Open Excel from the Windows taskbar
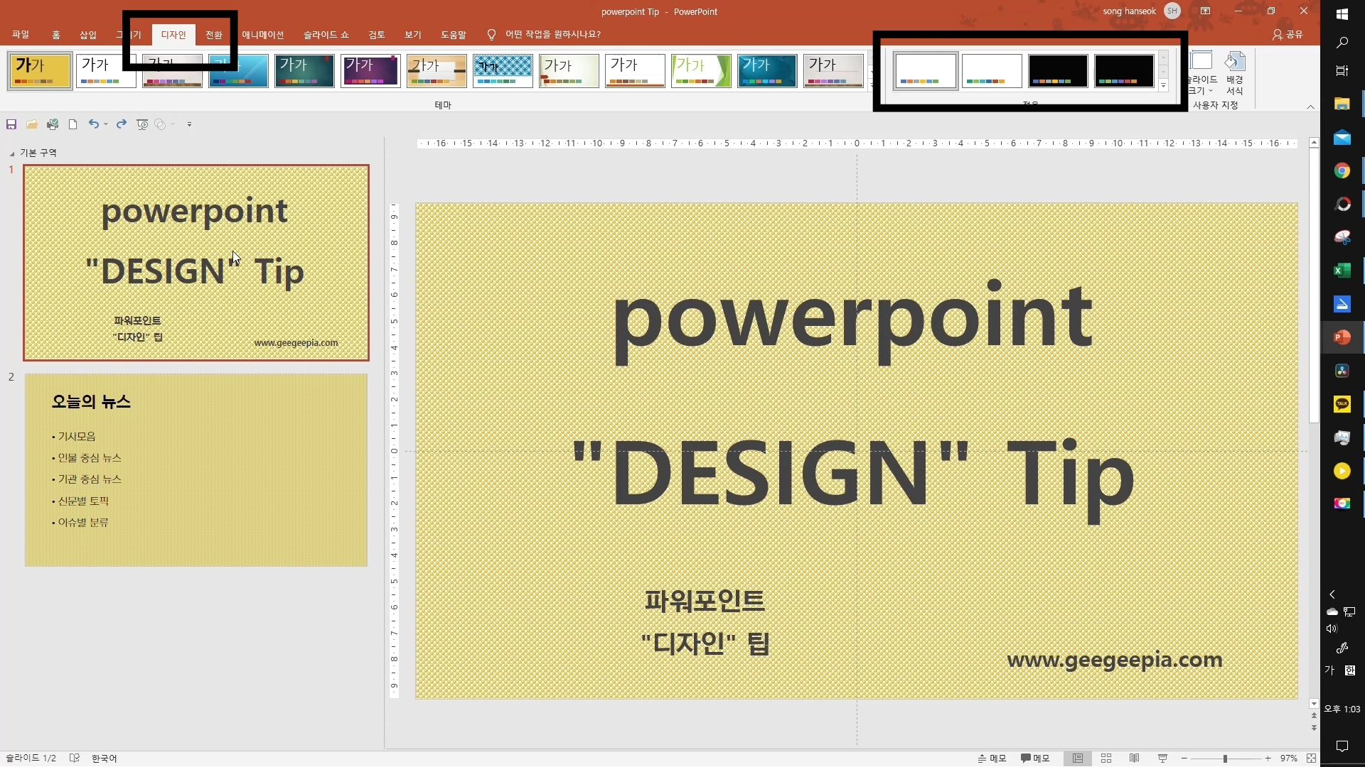The image size is (1365, 767). [x=1342, y=271]
